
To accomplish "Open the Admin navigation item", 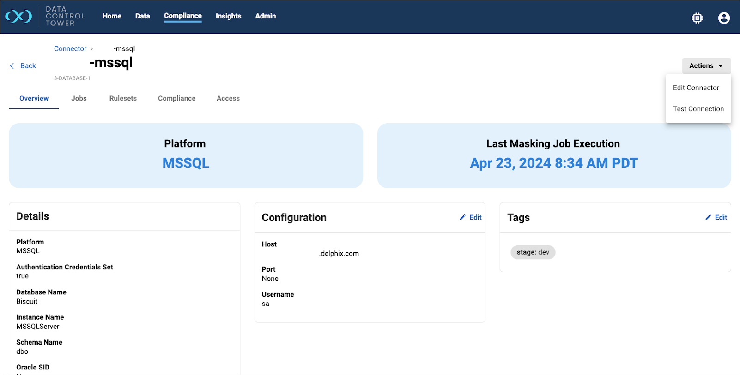I will (266, 16).
